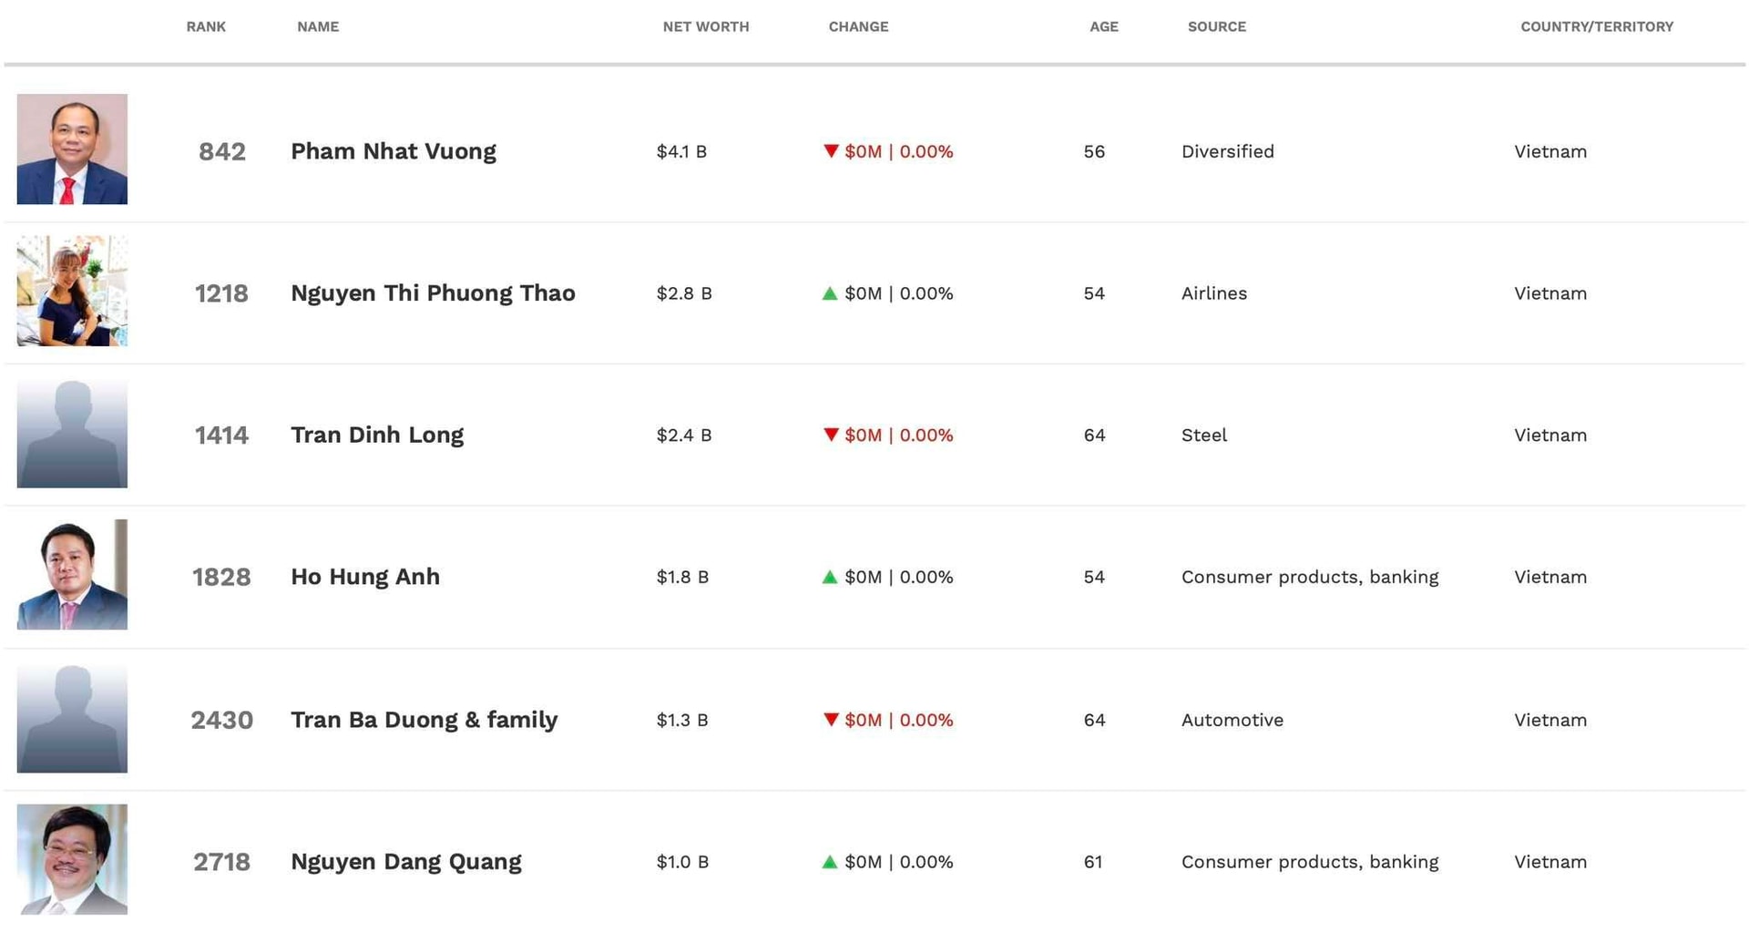Sort by the Country/Territory header
This screenshot has height=933, width=1749.
tap(1596, 27)
